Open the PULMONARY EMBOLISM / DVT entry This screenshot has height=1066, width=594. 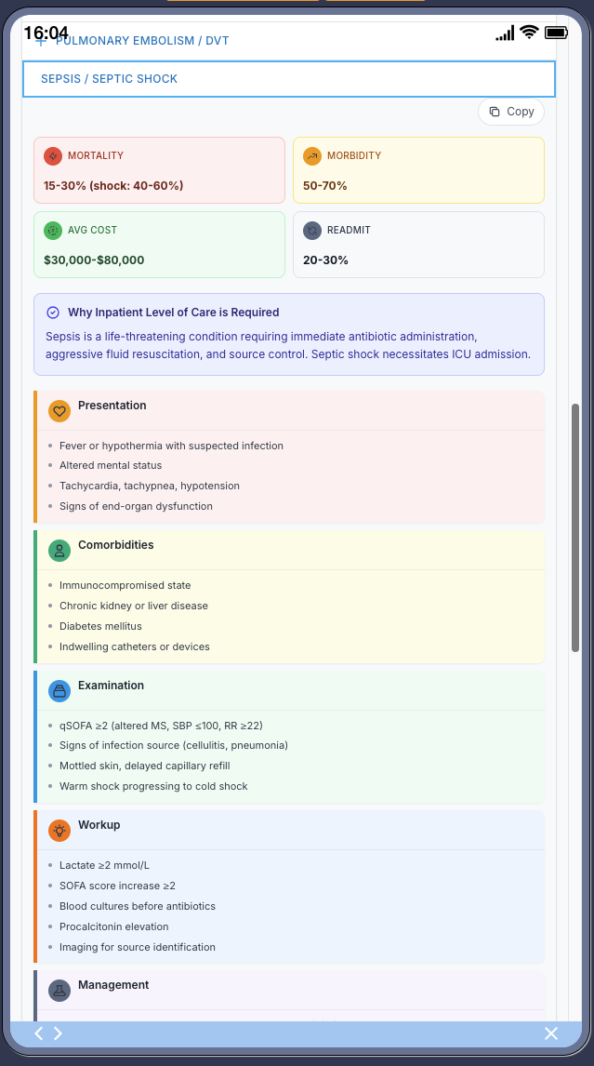(x=144, y=40)
